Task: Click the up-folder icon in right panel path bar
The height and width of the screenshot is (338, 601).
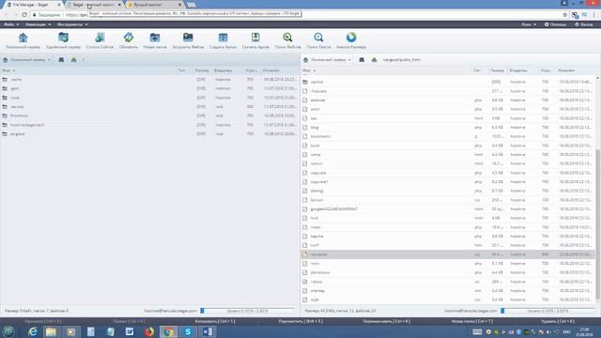Action: [x=374, y=60]
